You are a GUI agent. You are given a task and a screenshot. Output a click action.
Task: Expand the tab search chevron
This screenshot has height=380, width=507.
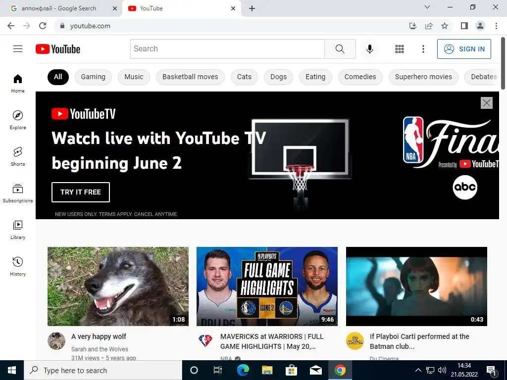(427, 7)
